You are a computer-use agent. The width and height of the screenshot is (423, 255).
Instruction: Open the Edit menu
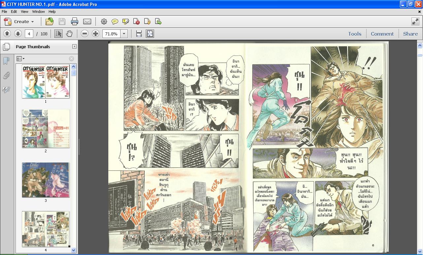[x=14, y=12]
